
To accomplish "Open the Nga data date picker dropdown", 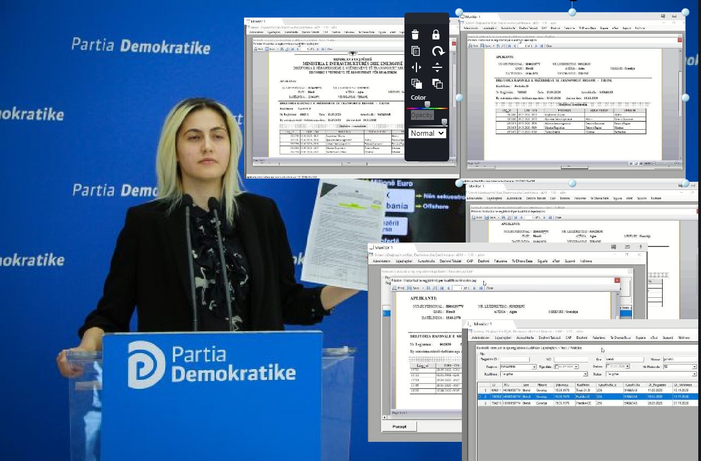I will click(x=576, y=367).
